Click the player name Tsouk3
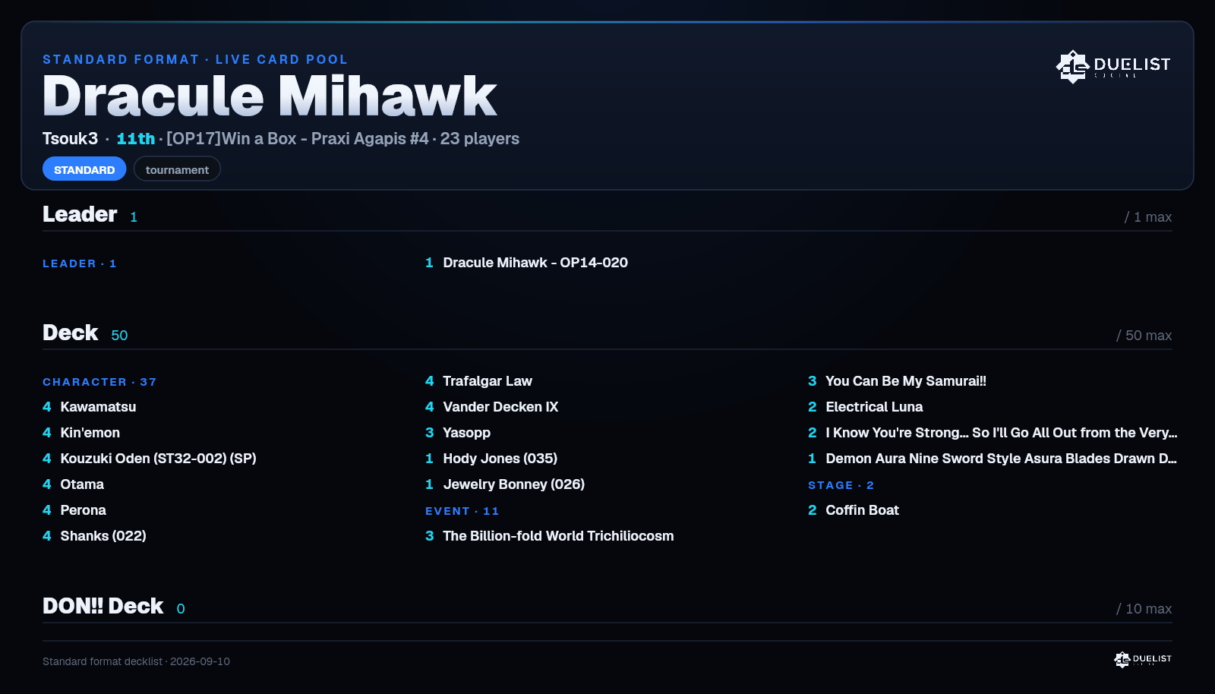Screen dimensions: 1215x694 pos(70,139)
